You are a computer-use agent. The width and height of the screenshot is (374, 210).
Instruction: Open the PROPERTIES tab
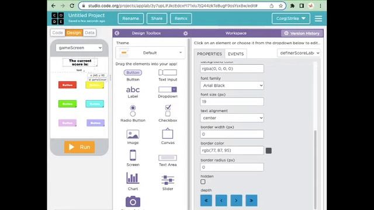(209, 54)
